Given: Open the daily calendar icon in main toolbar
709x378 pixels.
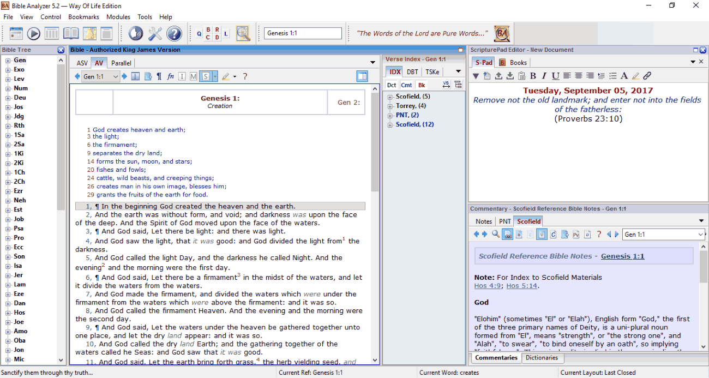Looking at the screenshot, I should click(16, 33).
